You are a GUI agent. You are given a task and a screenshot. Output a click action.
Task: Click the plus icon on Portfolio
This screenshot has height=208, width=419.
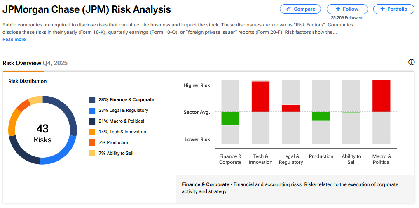tap(382, 9)
